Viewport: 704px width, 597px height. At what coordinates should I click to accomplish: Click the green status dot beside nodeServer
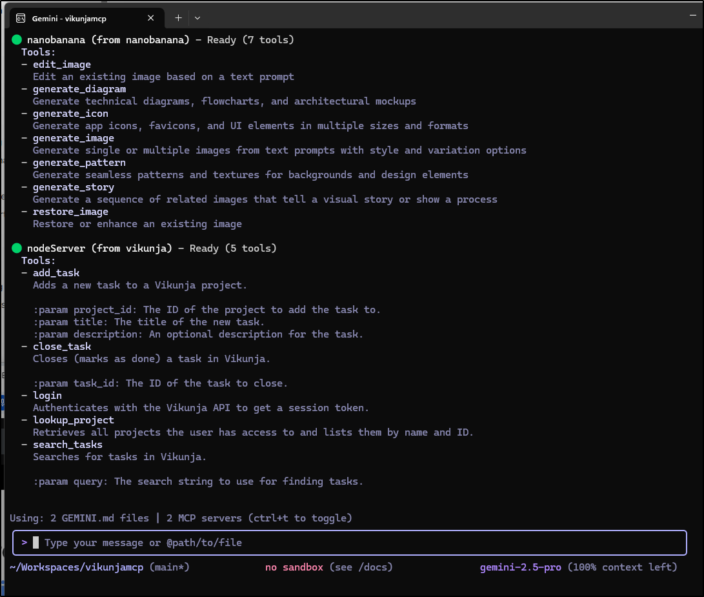pyautogui.click(x=17, y=248)
